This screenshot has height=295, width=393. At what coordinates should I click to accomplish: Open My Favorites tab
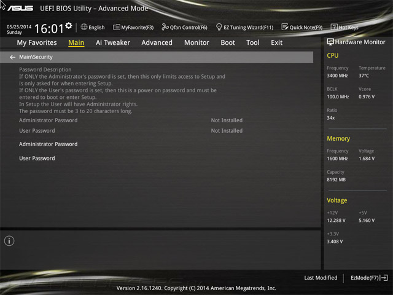pyautogui.click(x=37, y=42)
